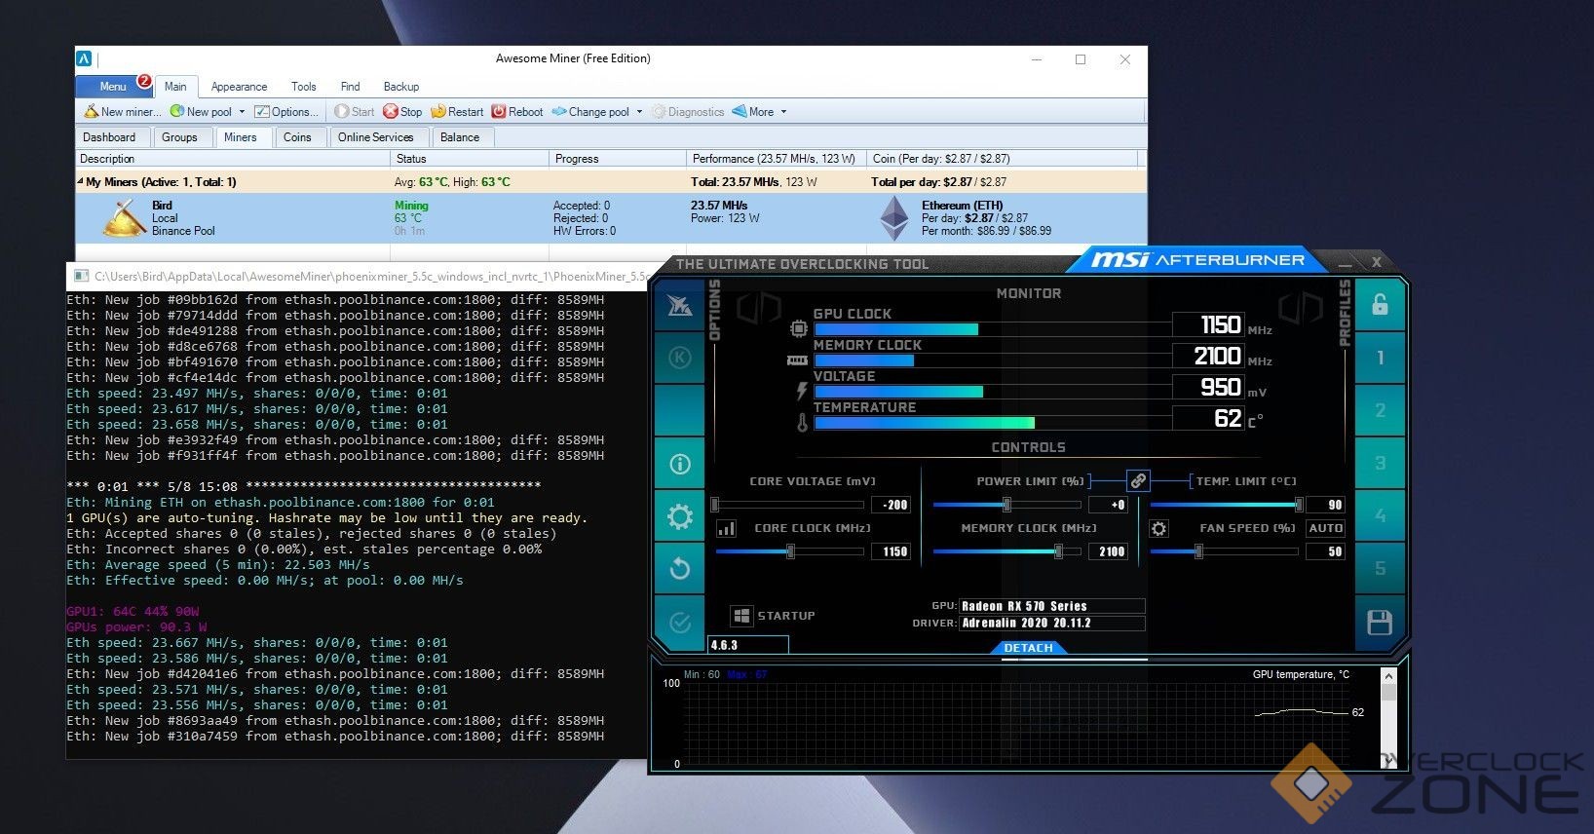Click the Detach button in Afterburner
The width and height of the screenshot is (1594, 834).
click(x=1028, y=648)
